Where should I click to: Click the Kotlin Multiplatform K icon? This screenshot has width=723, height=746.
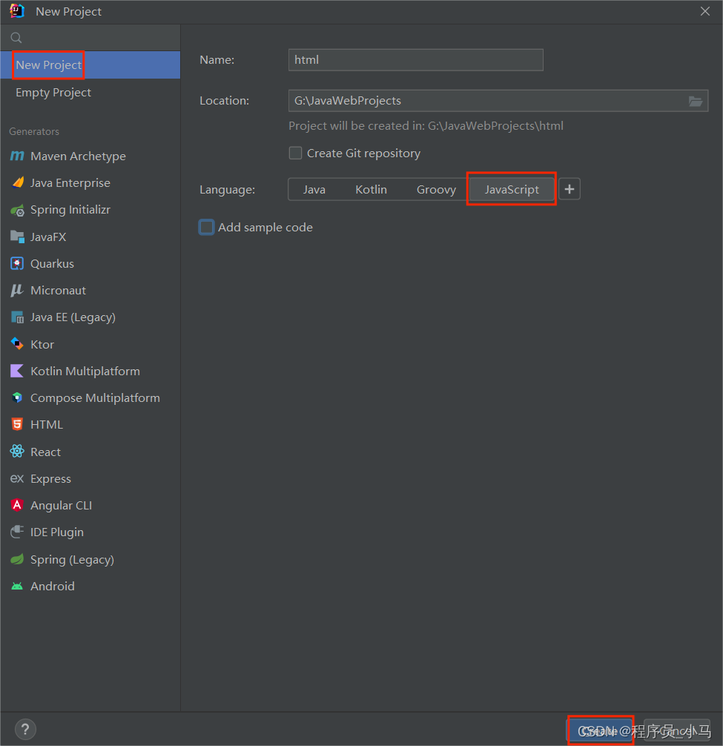[x=17, y=371]
